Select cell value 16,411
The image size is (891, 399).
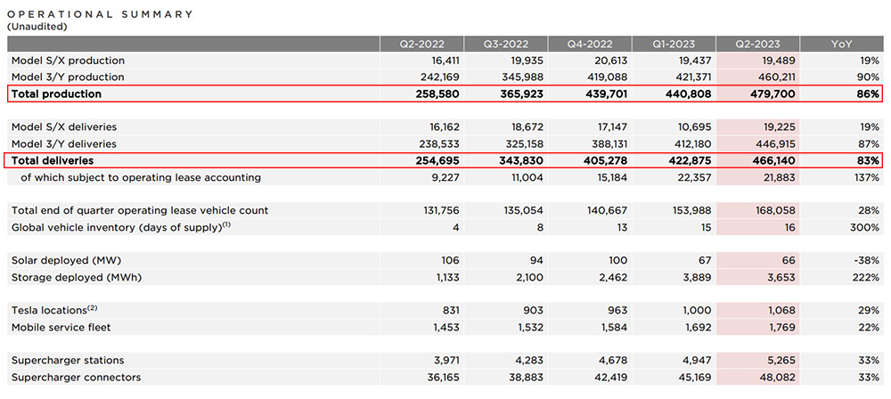pos(445,61)
